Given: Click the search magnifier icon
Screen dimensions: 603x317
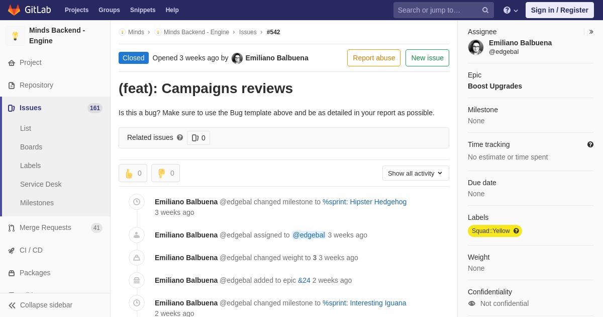Looking at the screenshot, I should (x=485, y=10).
